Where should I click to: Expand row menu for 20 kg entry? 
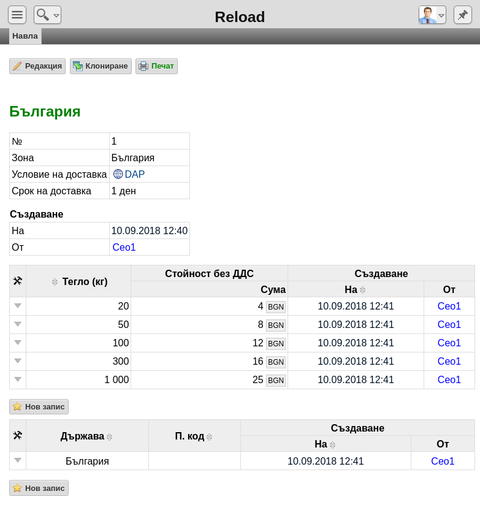pos(18,306)
